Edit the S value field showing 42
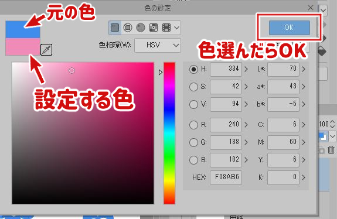The height and width of the screenshot is (219, 337). [x=226, y=87]
